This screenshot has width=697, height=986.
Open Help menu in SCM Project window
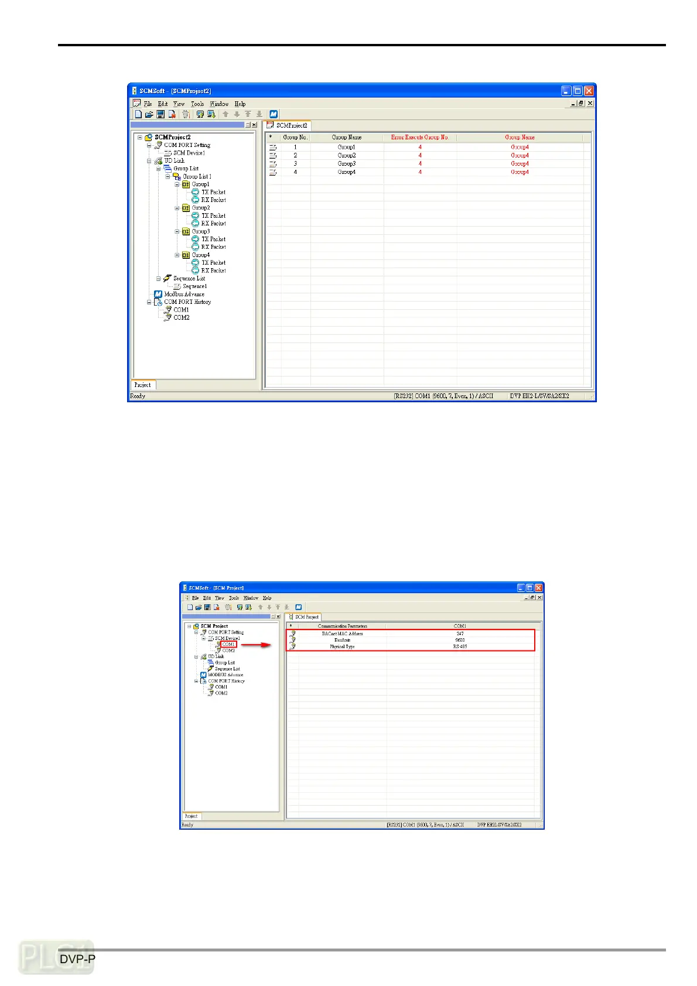click(267, 598)
